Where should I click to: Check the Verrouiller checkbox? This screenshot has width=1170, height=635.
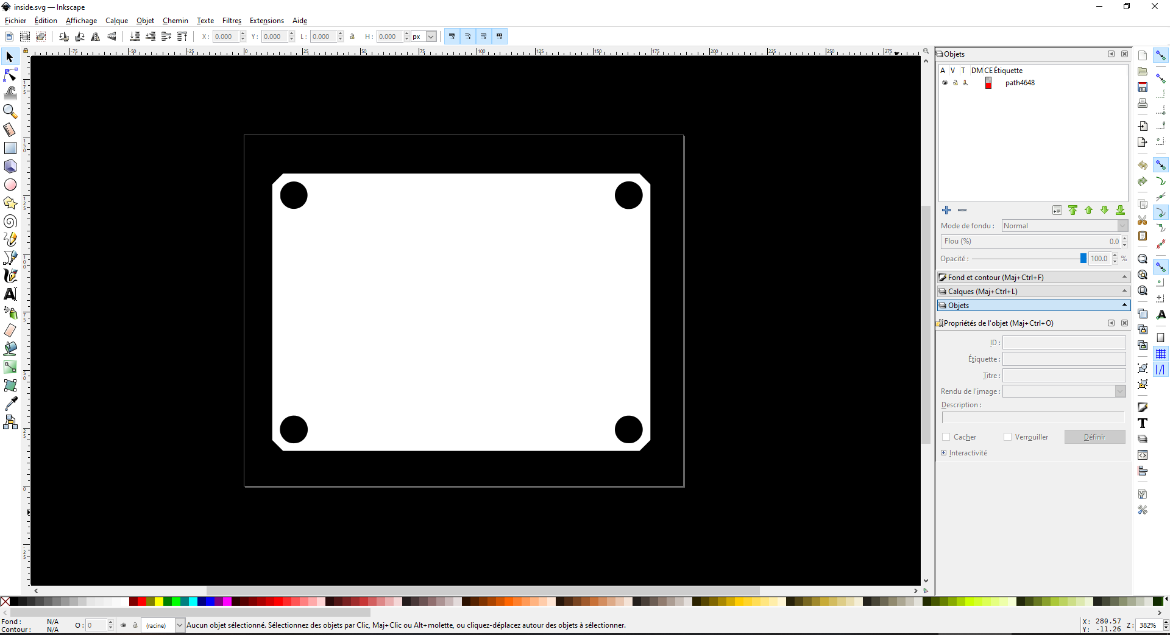(1008, 437)
